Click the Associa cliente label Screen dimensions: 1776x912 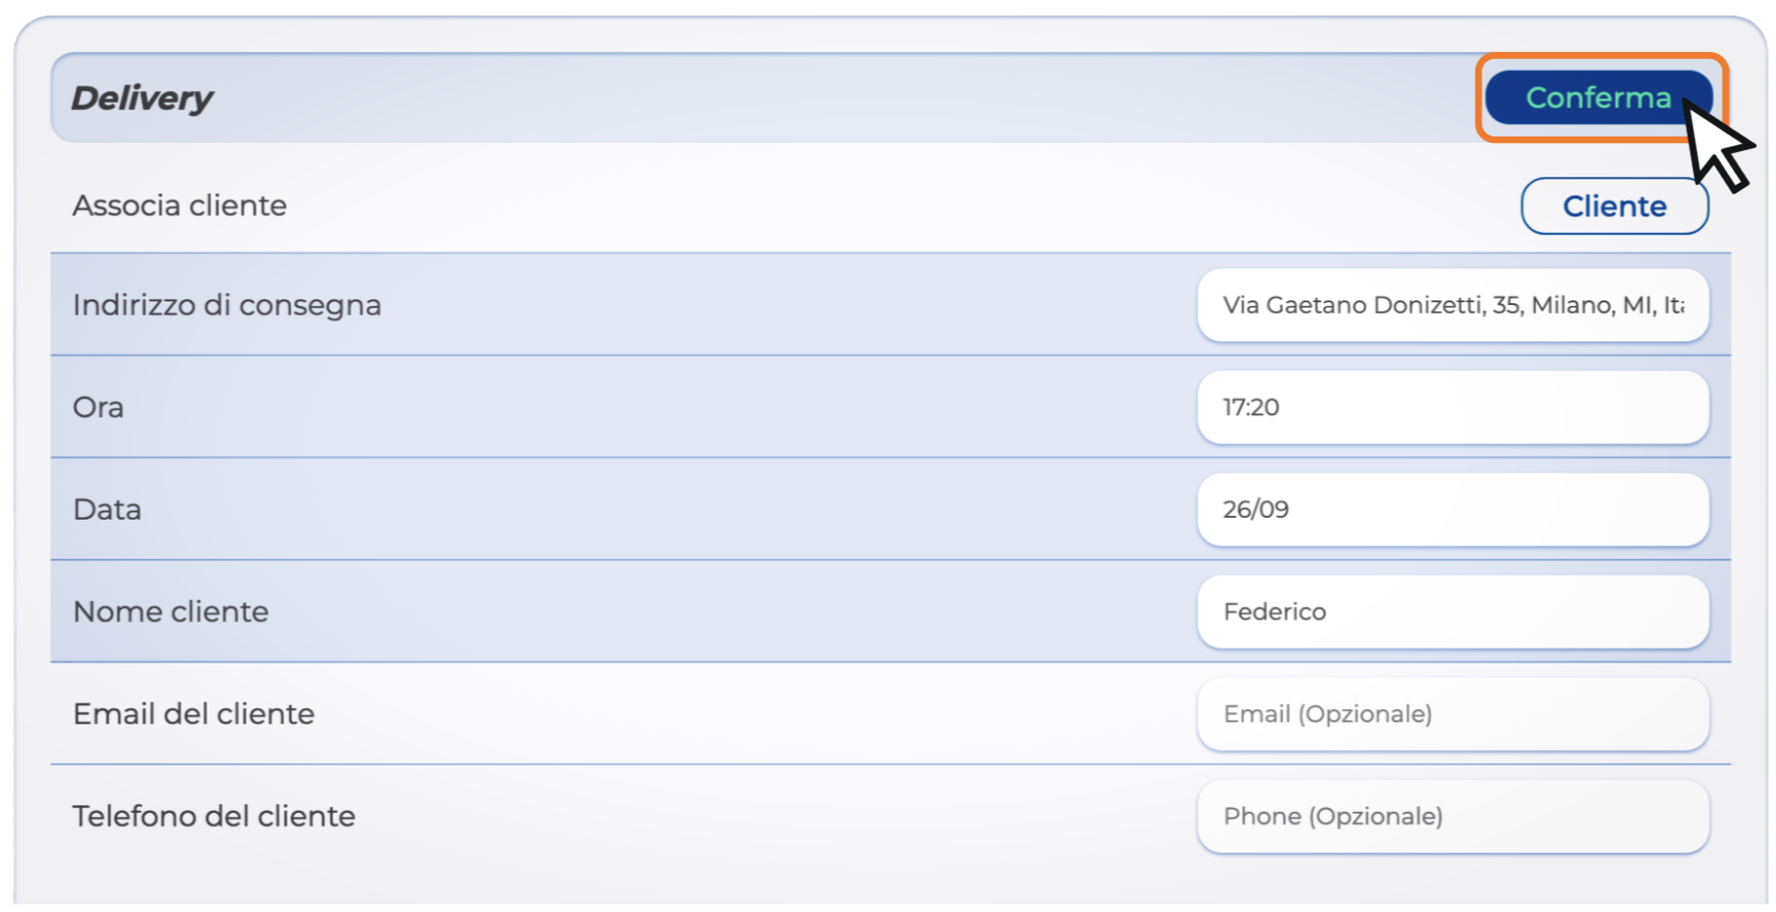pos(179,206)
